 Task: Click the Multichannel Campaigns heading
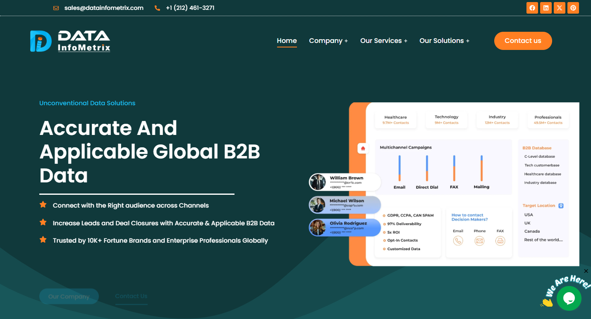(x=406, y=147)
